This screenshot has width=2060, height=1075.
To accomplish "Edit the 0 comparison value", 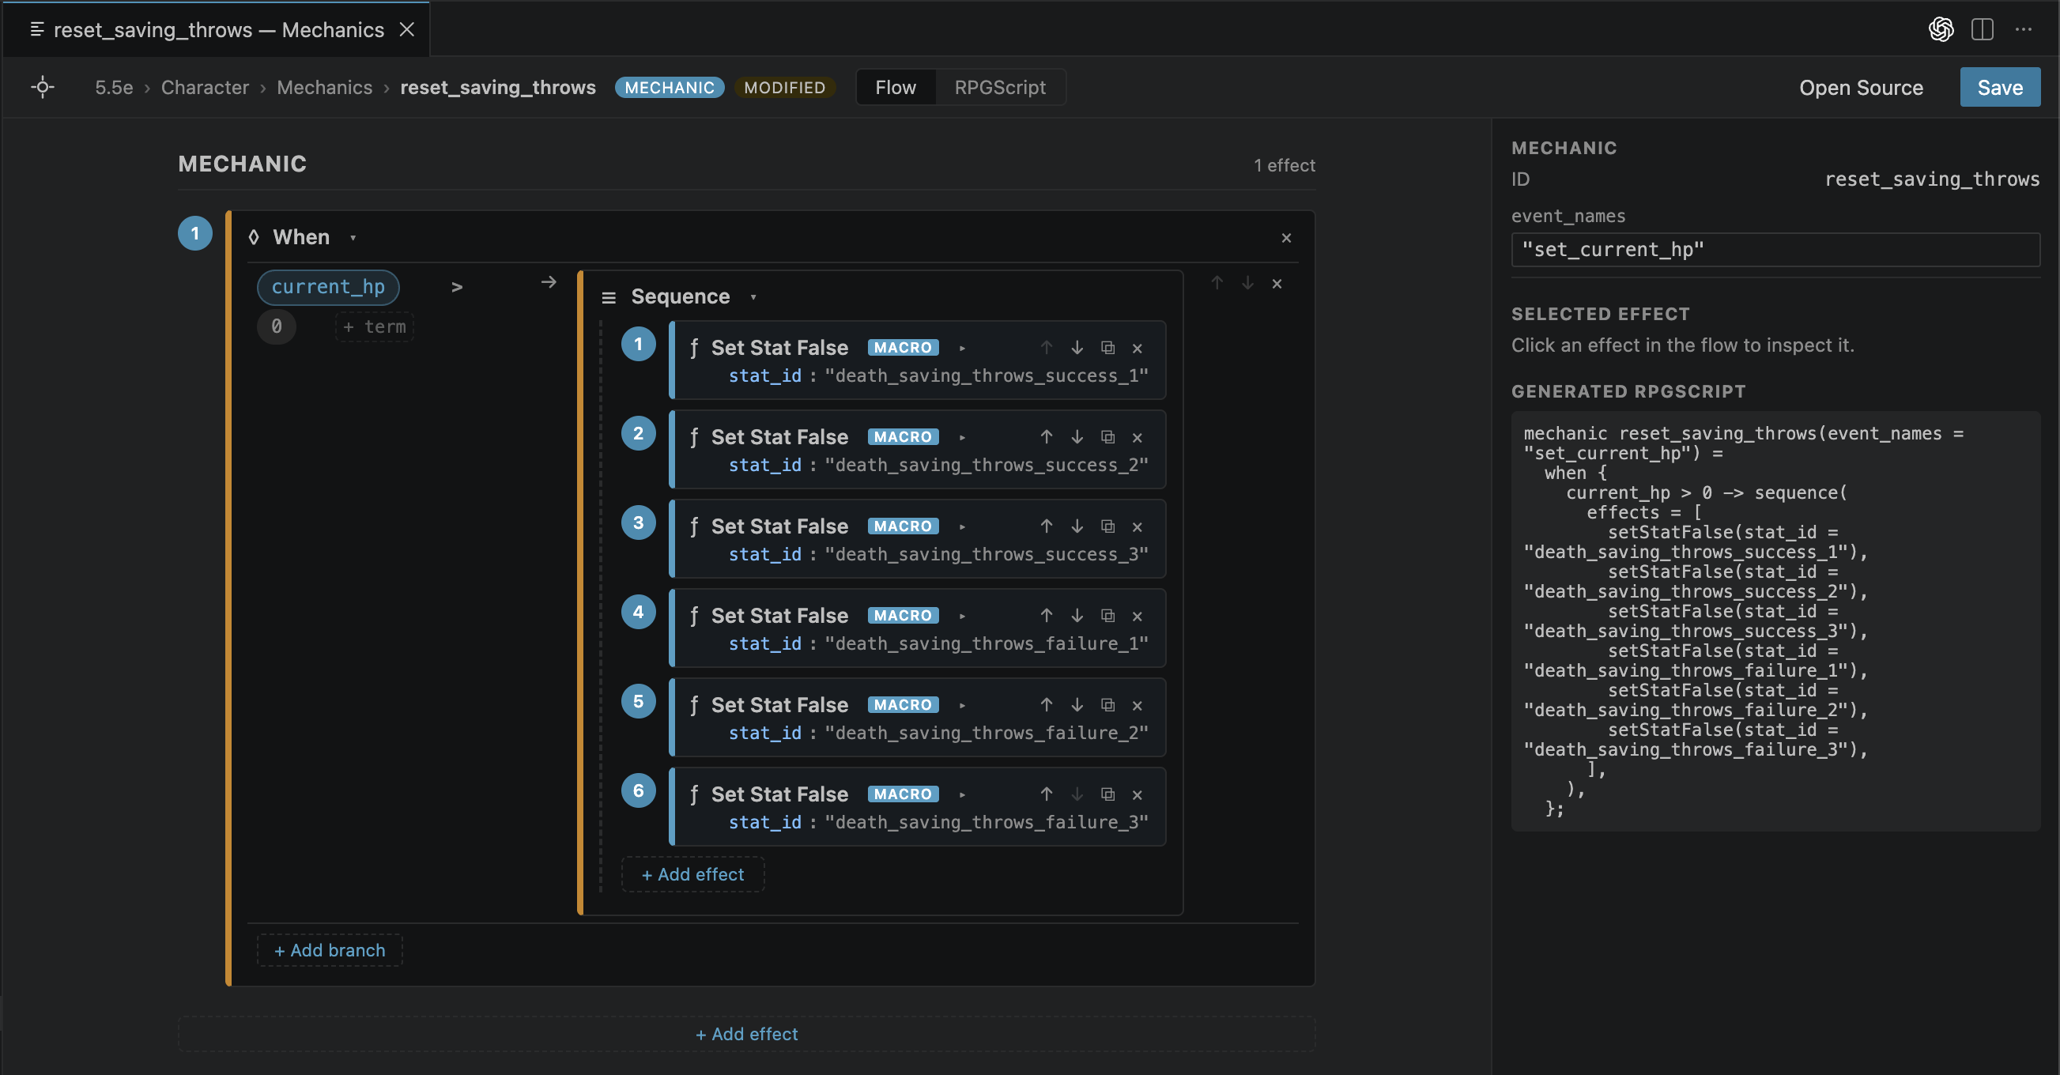I will tap(277, 326).
